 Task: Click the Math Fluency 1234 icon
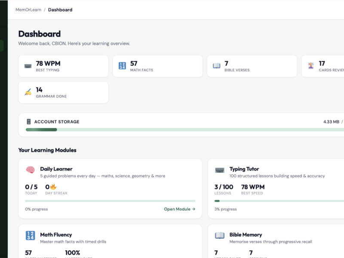(x=30, y=235)
